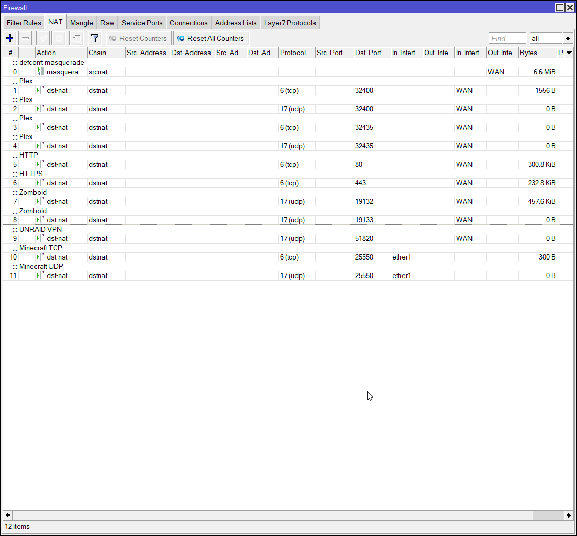Image resolution: width=577 pixels, height=536 pixels.
Task: Open the Address Lists tab
Action: click(x=236, y=23)
